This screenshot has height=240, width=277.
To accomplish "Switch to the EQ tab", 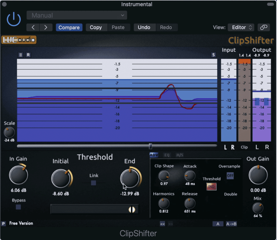I will click(x=167, y=155).
